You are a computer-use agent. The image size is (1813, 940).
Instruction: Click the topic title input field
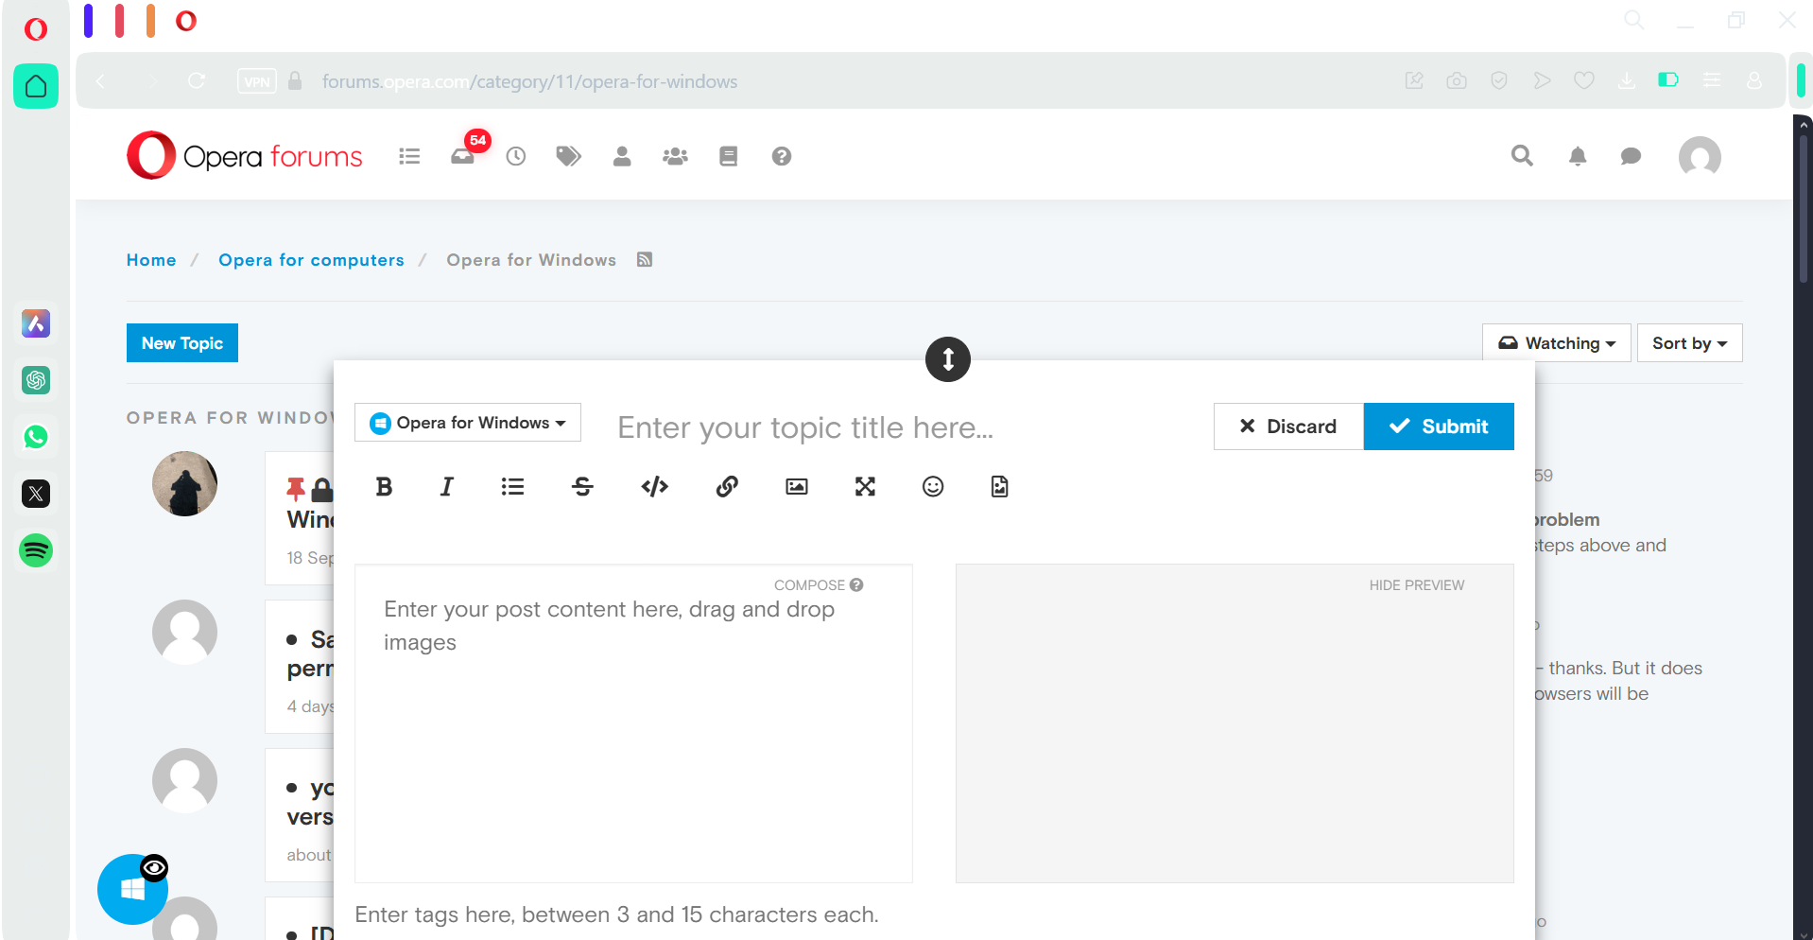906,427
